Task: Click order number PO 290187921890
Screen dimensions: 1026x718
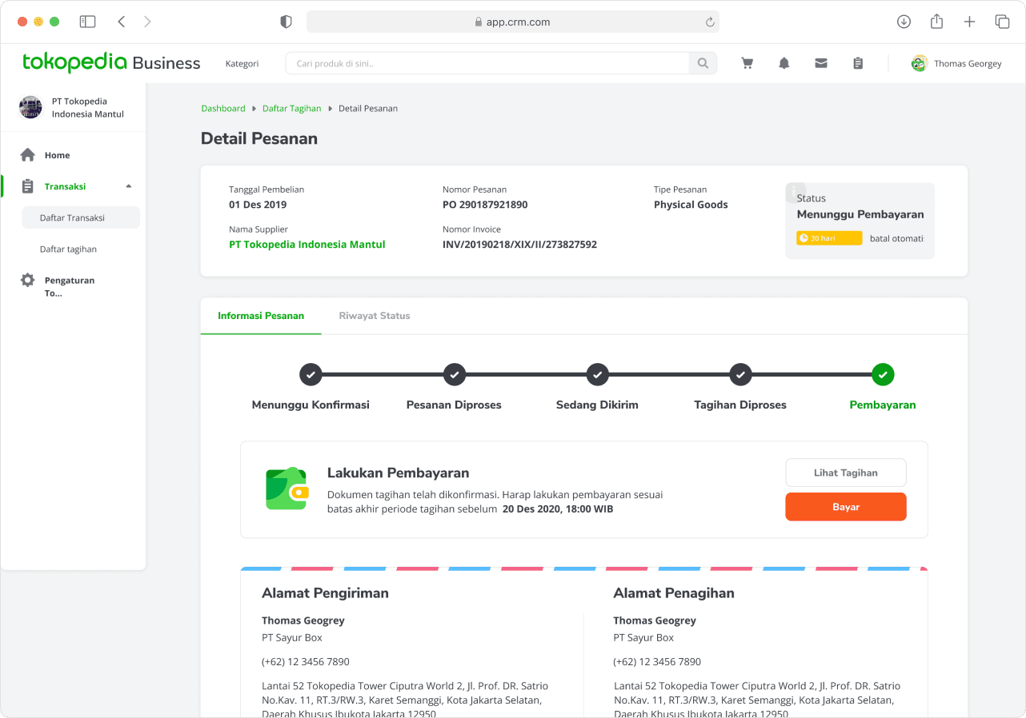Action: (485, 205)
